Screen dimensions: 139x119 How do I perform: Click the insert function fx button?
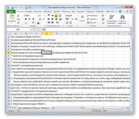tap(44, 30)
